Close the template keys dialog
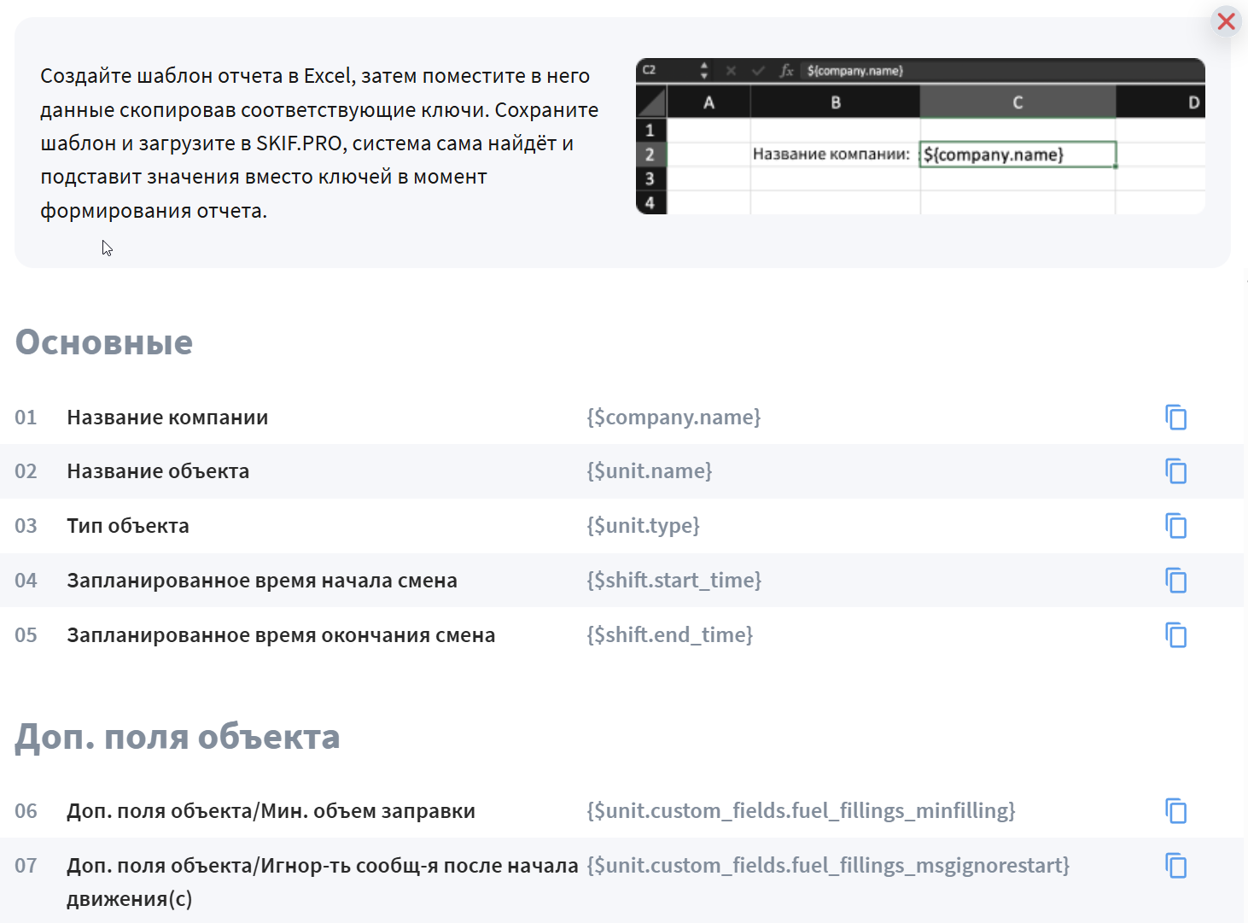This screenshot has height=923, width=1248. (x=1226, y=21)
